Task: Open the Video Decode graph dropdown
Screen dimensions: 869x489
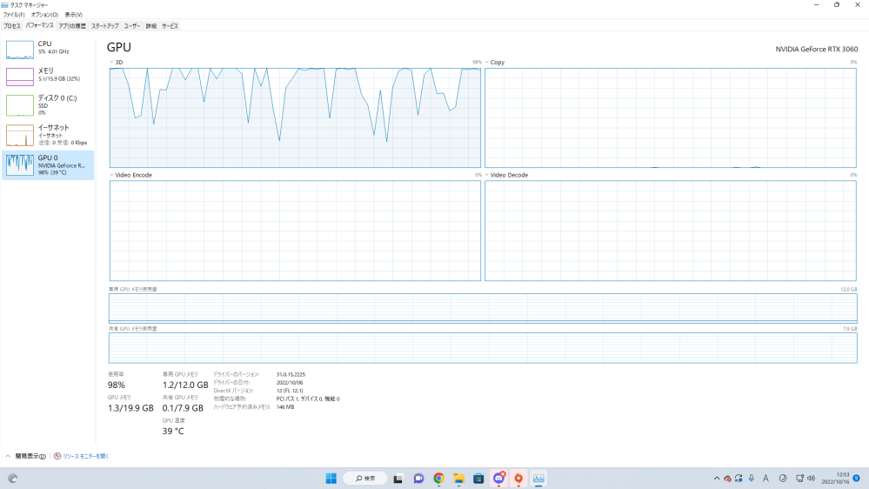Action: coord(487,175)
